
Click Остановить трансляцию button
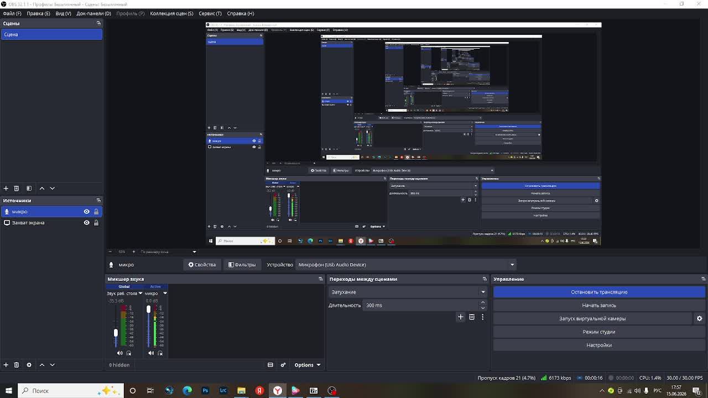(x=599, y=292)
